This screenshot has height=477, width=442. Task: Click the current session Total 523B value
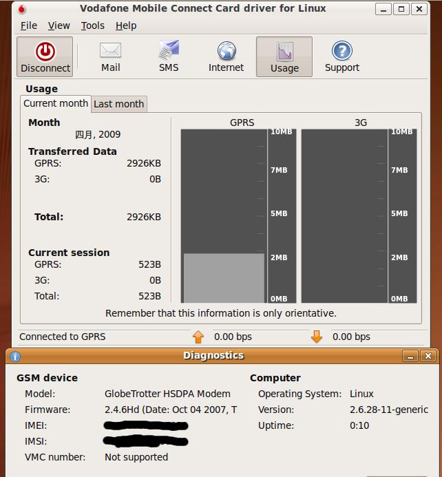click(149, 296)
